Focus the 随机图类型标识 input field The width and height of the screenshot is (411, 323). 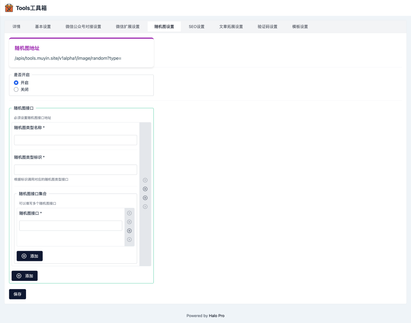[x=75, y=170]
